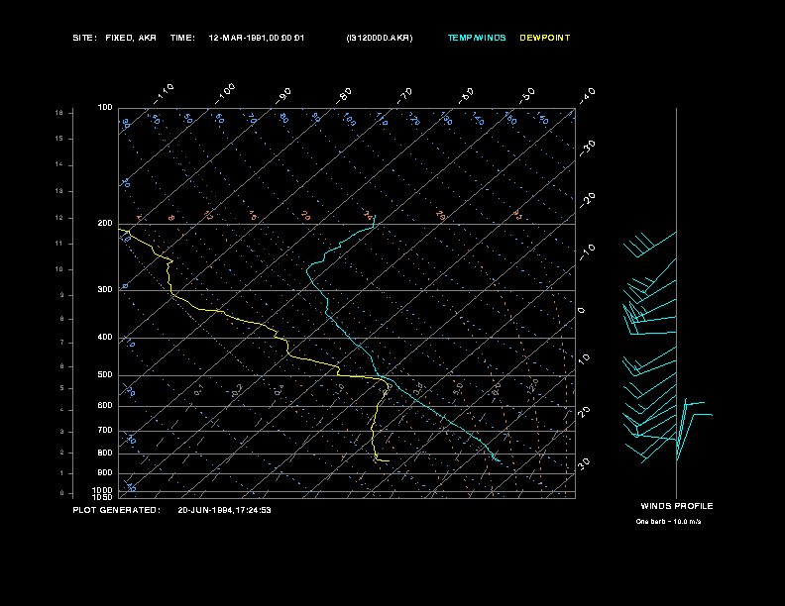The height and width of the screenshot is (606, 785).
Task: Click the 'PLOT GENERATED:' label
Action: (x=117, y=510)
